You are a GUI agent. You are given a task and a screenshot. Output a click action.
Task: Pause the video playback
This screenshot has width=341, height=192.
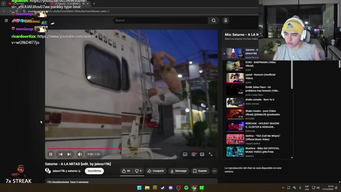[51, 154]
